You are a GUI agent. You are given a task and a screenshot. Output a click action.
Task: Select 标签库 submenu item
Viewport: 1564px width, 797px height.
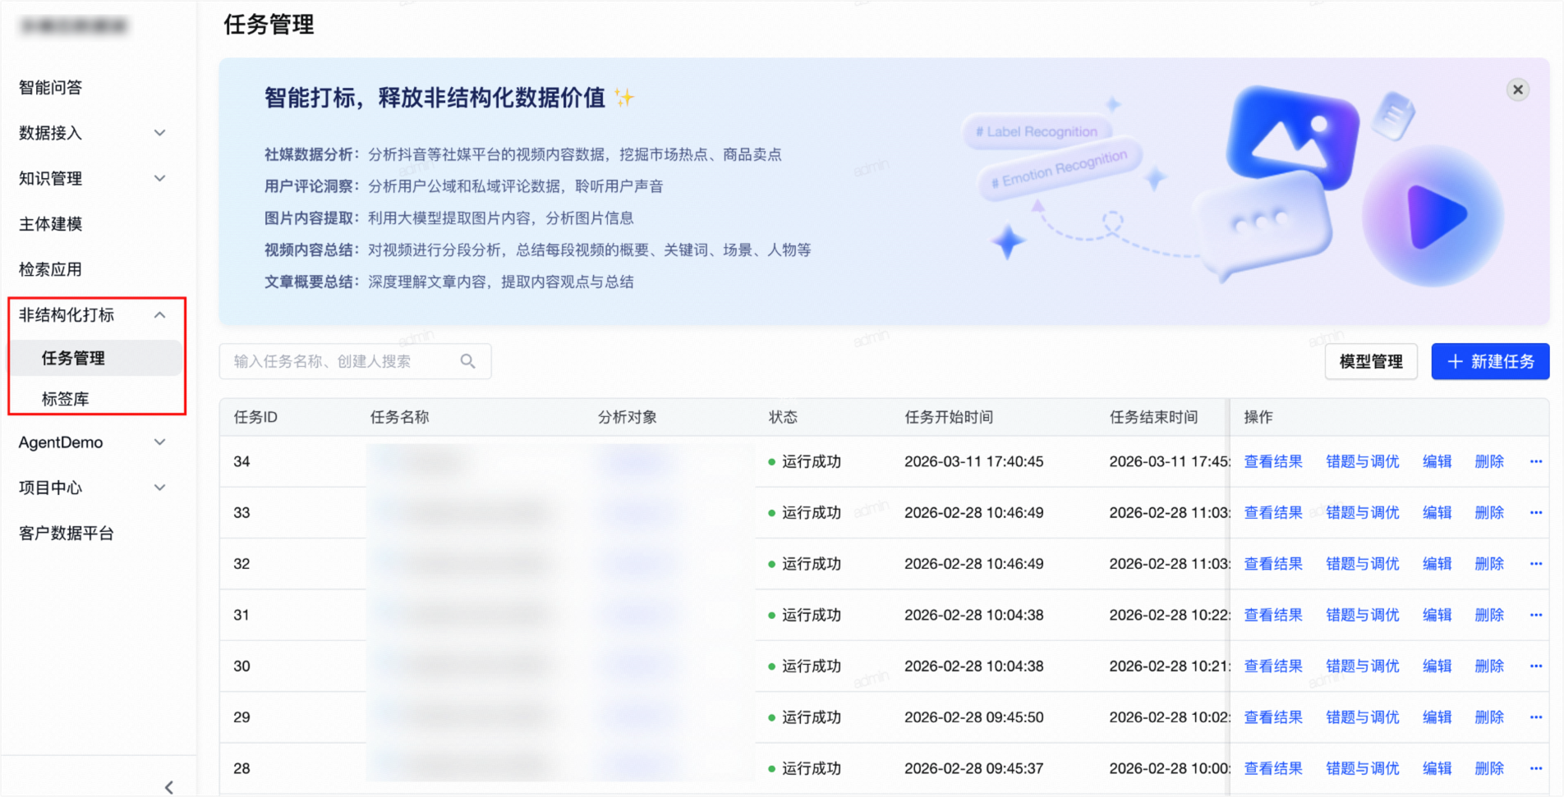pos(65,399)
